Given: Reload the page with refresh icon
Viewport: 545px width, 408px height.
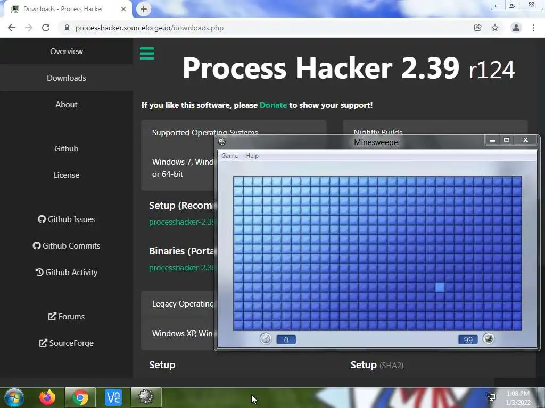Looking at the screenshot, I should (46, 28).
